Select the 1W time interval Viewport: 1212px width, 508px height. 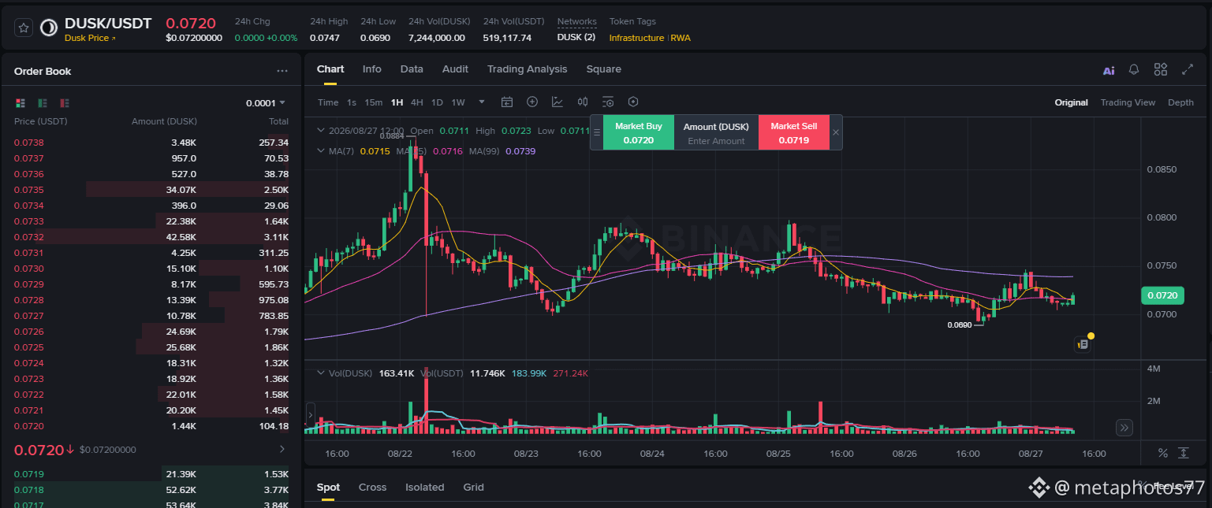pyautogui.click(x=458, y=102)
